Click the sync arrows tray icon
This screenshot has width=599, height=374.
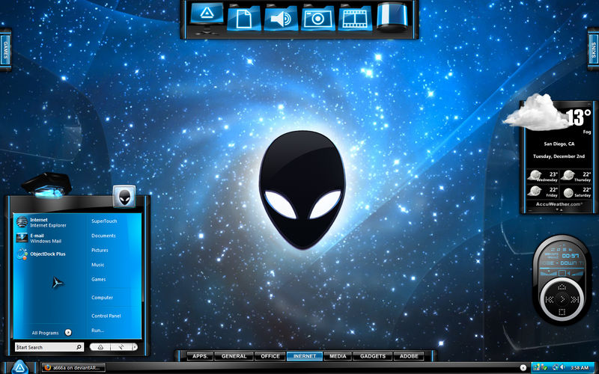pyautogui.click(x=556, y=367)
